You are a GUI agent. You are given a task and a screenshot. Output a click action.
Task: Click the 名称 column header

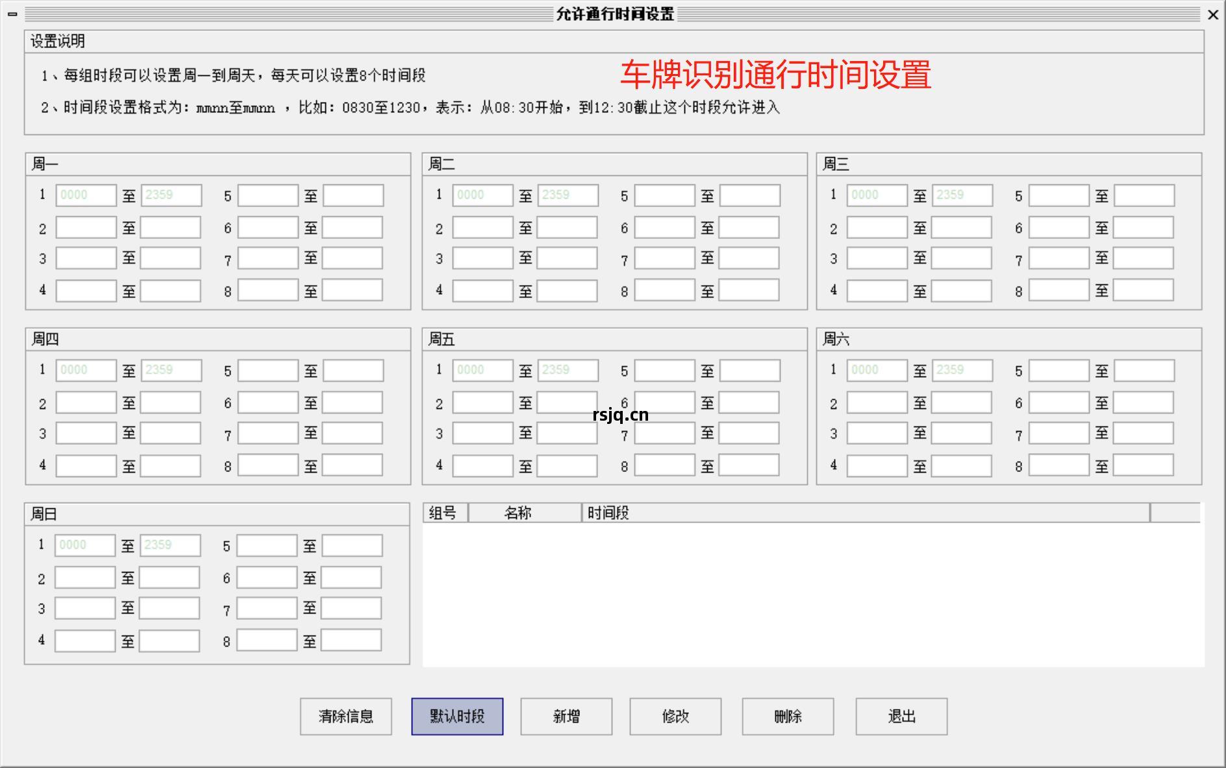coord(519,512)
